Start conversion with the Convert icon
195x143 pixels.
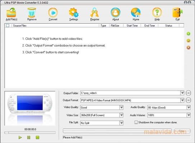[53, 13]
